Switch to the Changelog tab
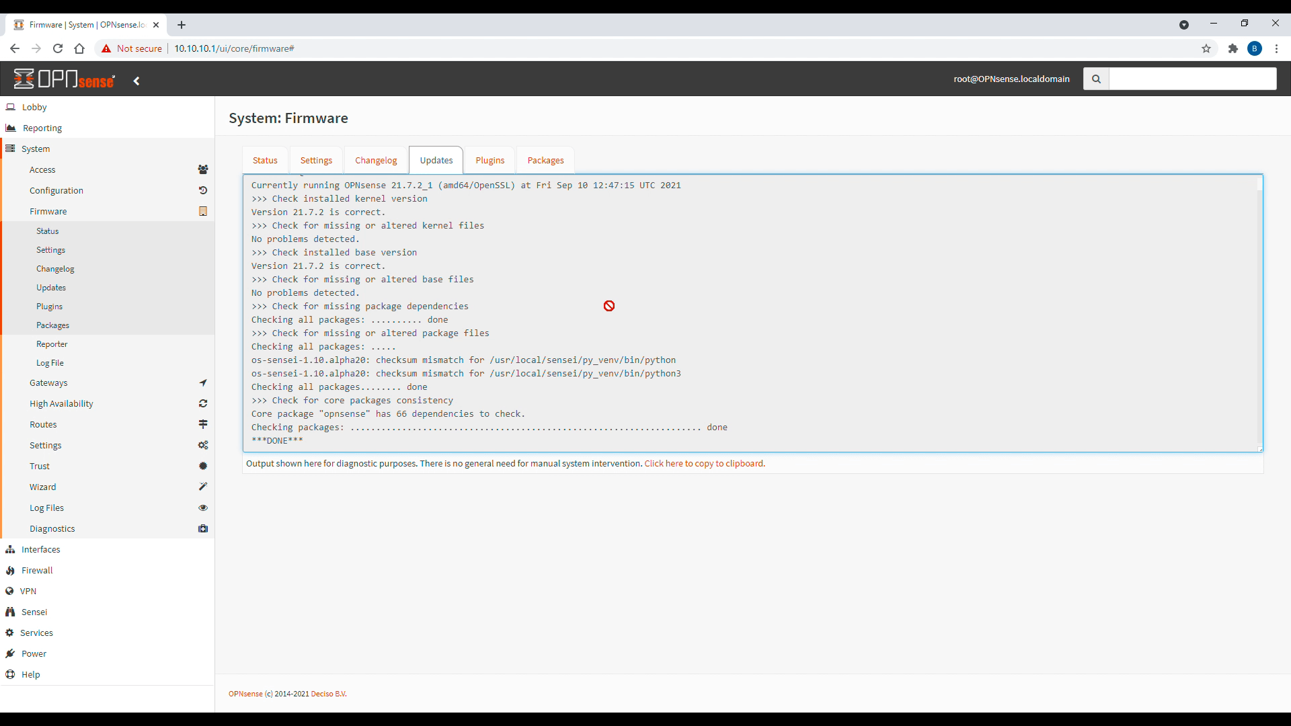Screen dimensions: 1291x726 pyautogui.click(x=376, y=160)
